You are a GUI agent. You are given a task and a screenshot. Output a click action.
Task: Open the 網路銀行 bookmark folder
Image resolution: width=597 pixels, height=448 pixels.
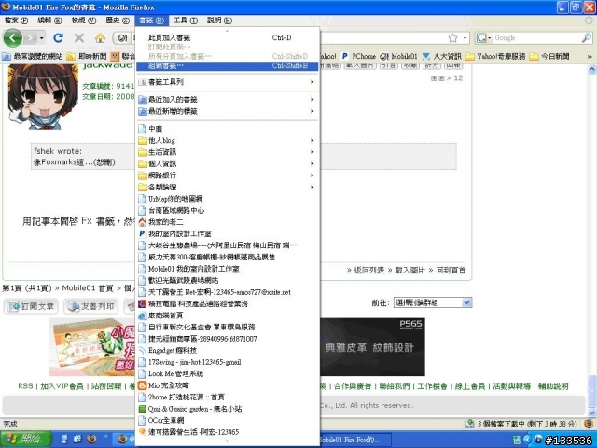227,175
